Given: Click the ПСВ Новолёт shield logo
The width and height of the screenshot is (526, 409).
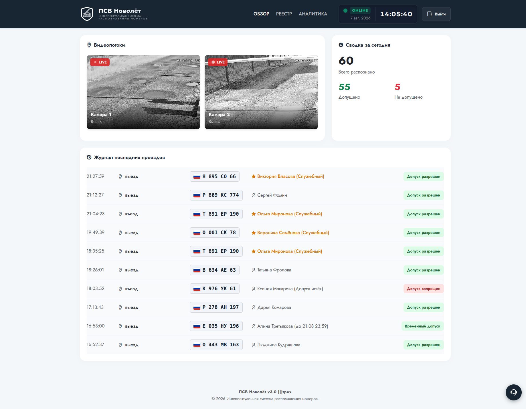Looking at the screenshot, I should click(x=87, y=14).
